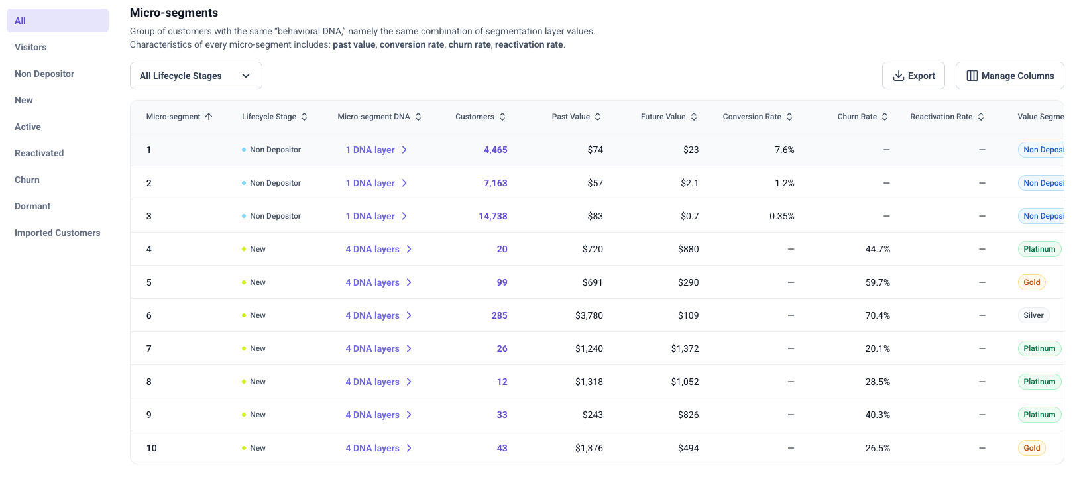Click the $3,780 past value cell
This screenshot has width=1077, height=481.
pyautogui.click(x=589, y=315)
